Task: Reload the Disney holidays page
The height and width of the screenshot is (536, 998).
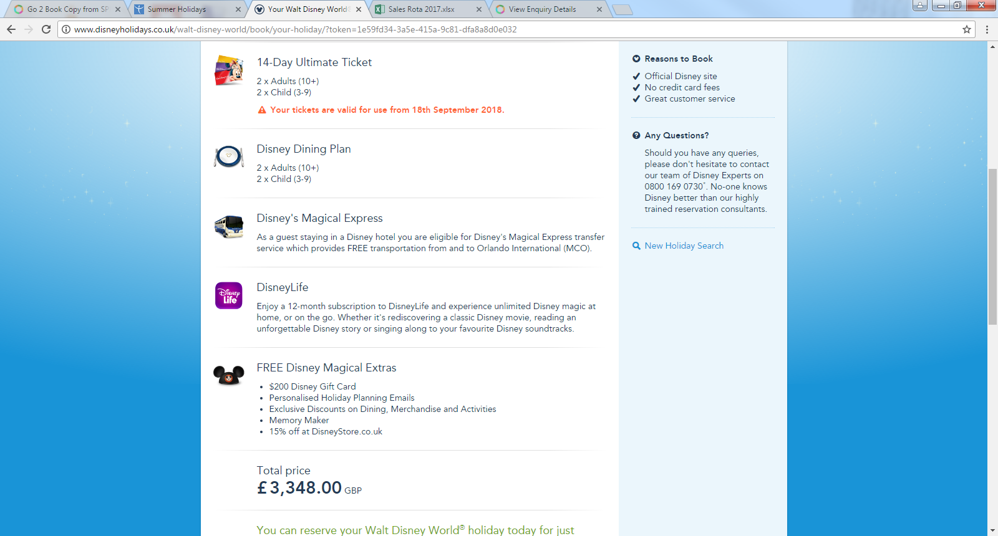Action: [46, 29]
